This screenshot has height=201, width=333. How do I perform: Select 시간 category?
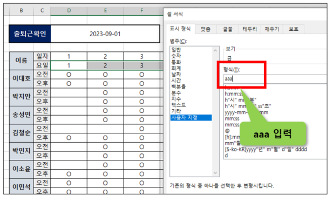tap(176, 81)
